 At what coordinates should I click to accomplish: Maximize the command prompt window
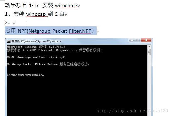tap(138, 40)
